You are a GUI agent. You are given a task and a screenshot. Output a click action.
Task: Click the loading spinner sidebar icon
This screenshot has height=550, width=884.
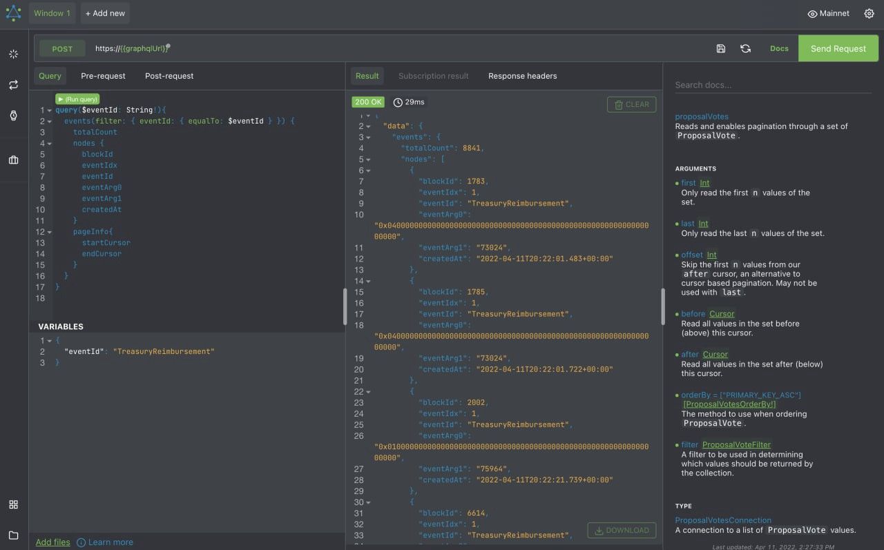13,54
